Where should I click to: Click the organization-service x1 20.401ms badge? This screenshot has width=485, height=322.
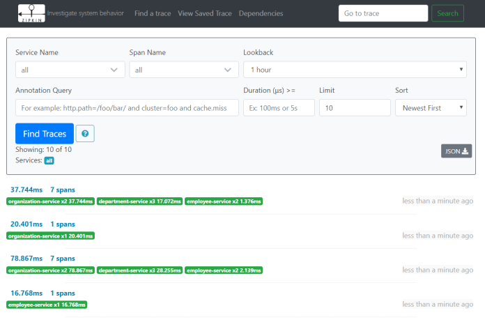(51, 236)
